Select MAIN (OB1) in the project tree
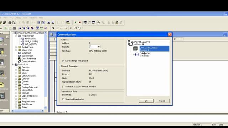 [30, 39]
